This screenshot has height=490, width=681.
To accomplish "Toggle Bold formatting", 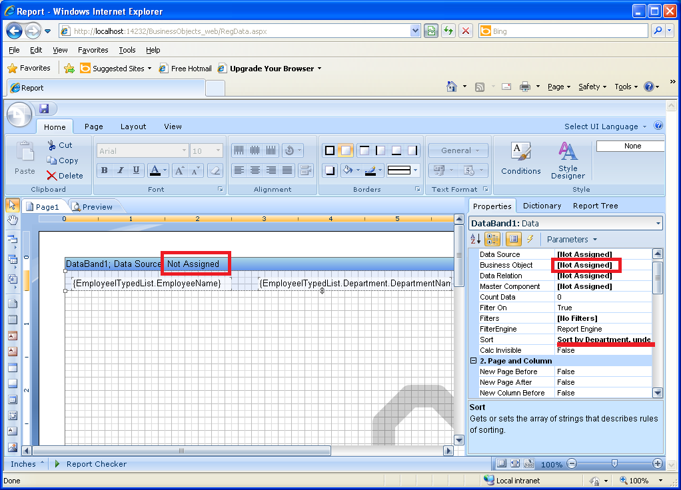I will [x=104, y=170].
